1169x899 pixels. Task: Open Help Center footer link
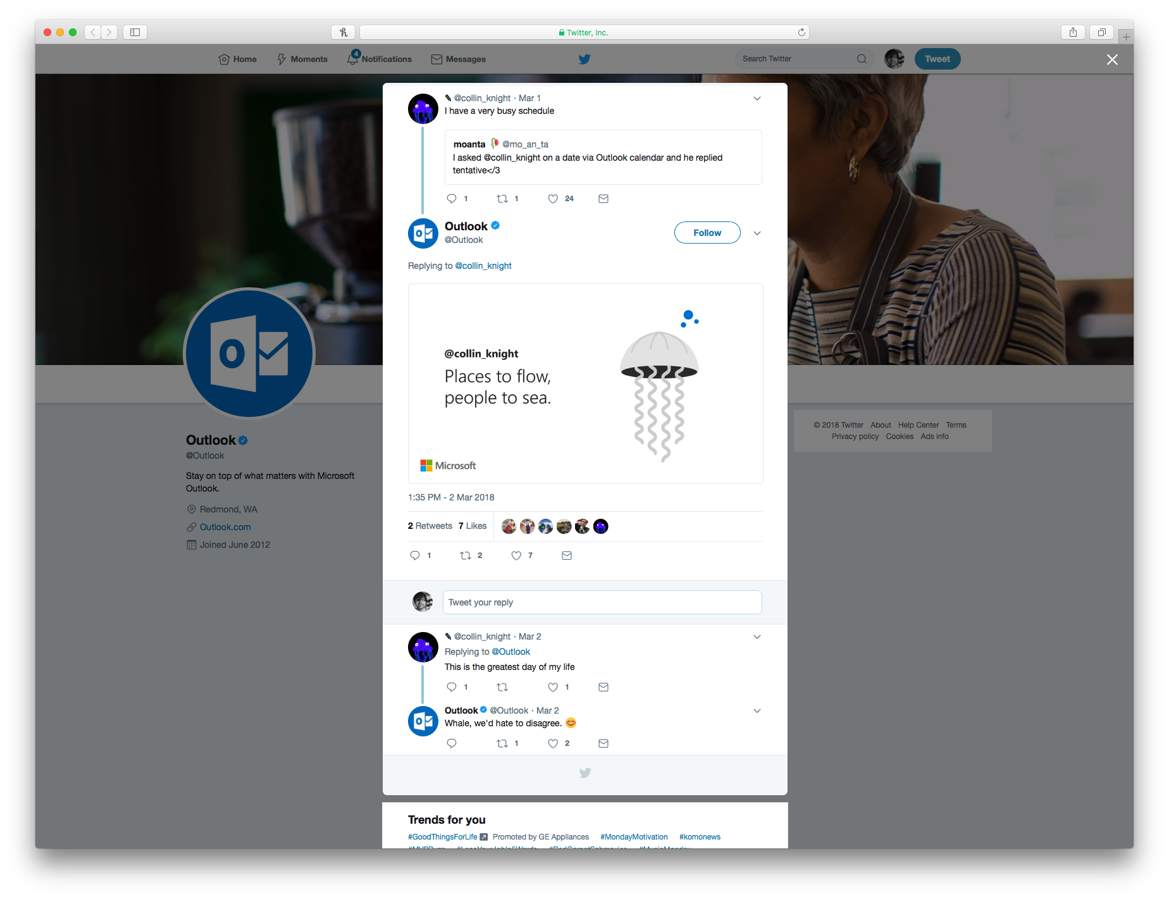918,425
